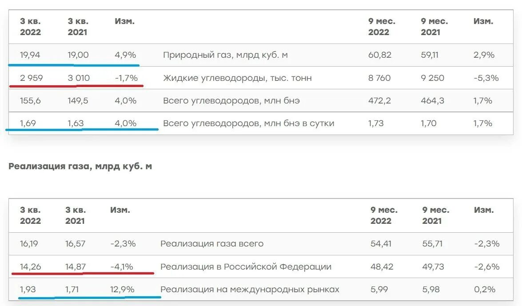
Task: Select the 155,6 total hydrocarbons value
Action: pos(30,101)
